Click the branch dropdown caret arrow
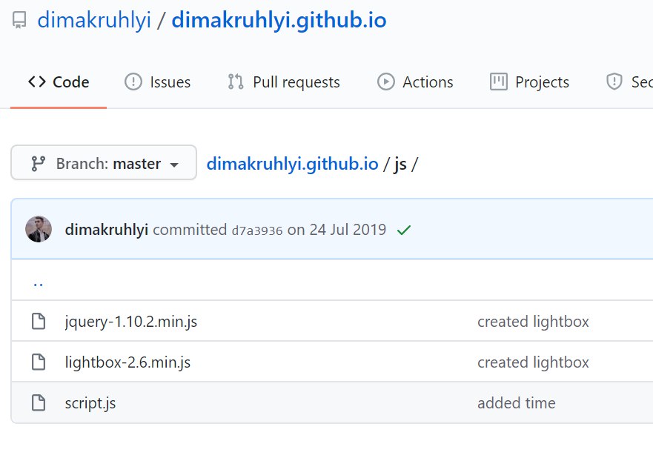 tap(174, 165)
